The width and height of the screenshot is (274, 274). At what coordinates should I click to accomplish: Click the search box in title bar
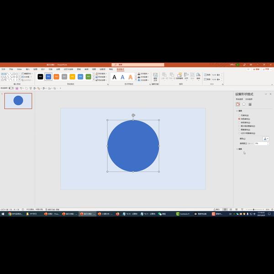[x=138, y=65]
